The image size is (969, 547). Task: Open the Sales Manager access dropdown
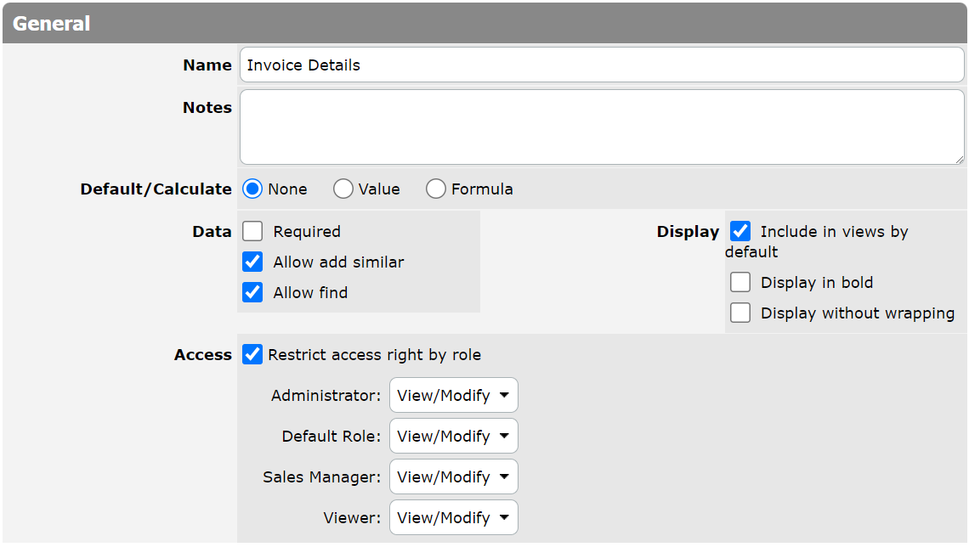point(454,477)
